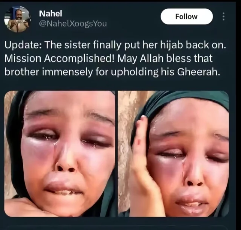241x230 pixels.
Task: Visit the @NahelXoogsYou handle link
Action: 73,24
